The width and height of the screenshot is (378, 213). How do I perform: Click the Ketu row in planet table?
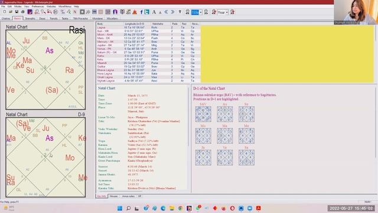pos(148,59)
